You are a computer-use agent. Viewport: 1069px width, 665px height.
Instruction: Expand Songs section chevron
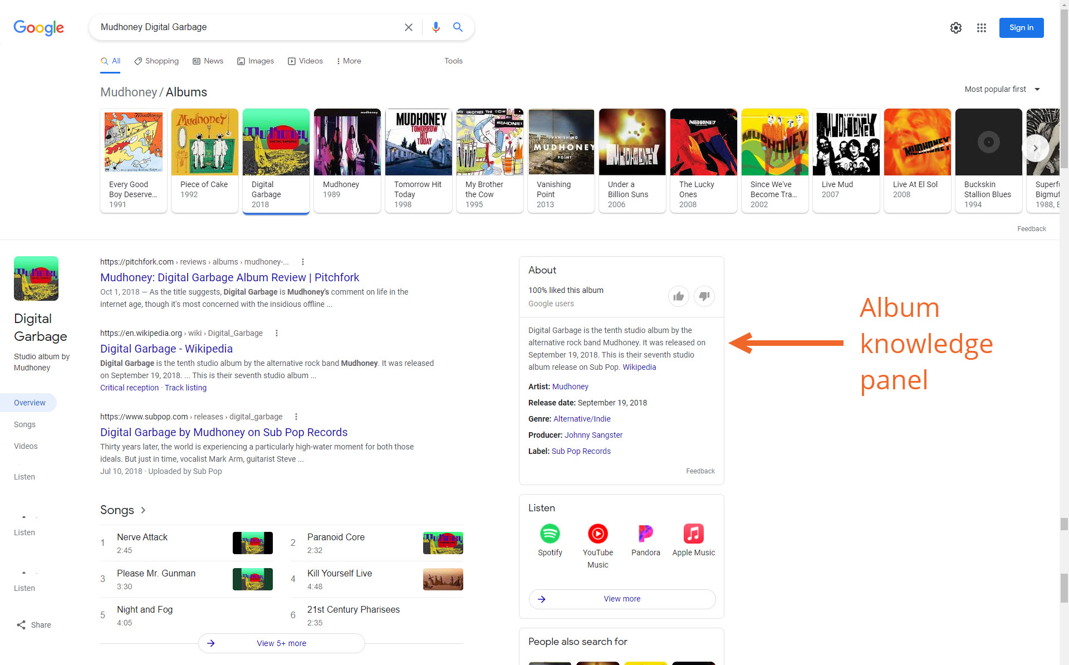coord(143,510)
